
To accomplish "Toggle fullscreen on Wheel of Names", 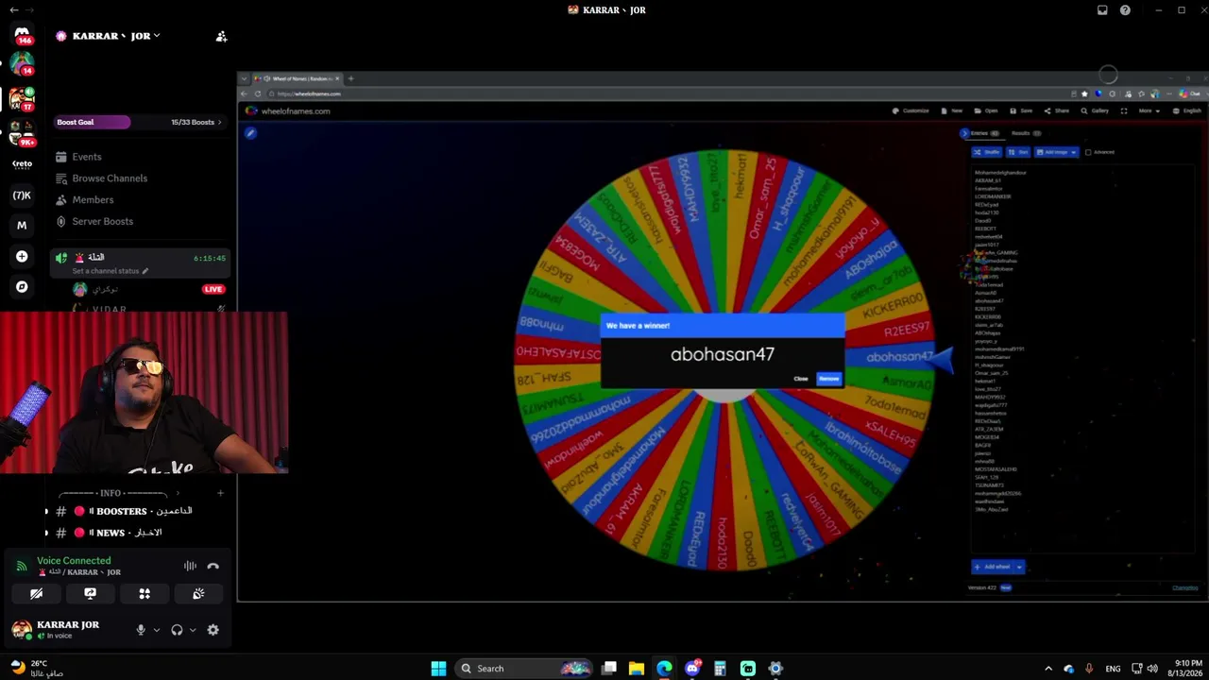I will [1123, 110].
